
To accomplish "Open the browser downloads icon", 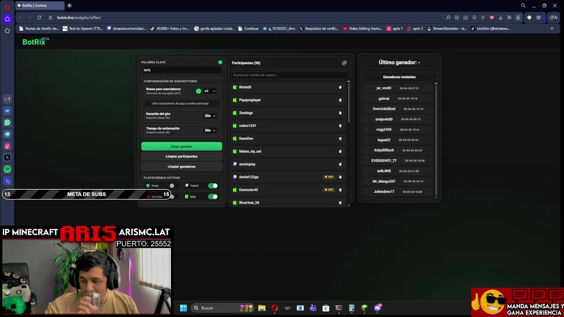I will click(x=501, y=18).
